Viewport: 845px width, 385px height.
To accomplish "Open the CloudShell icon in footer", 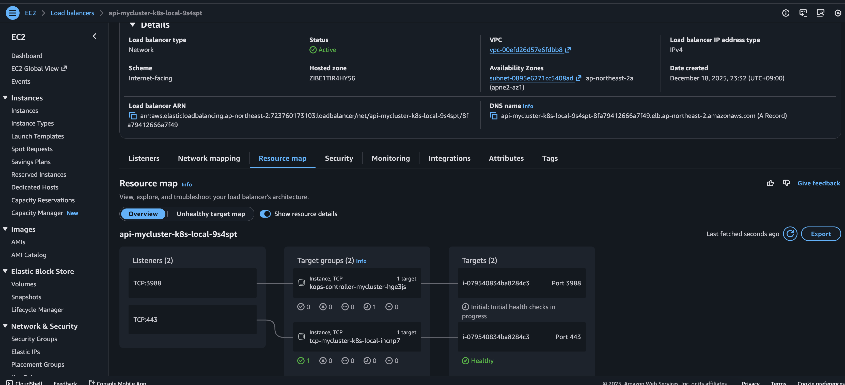I will 9,383.
